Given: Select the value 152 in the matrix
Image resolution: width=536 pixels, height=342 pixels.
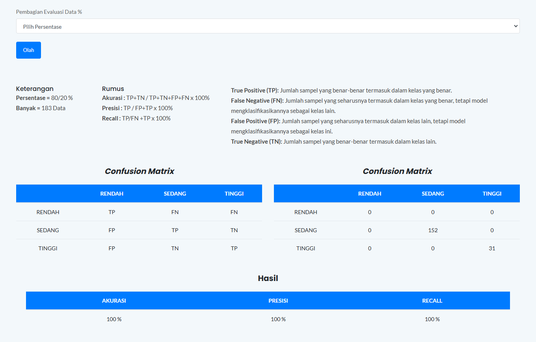Looking at the screenshot, I should [433, 230].
